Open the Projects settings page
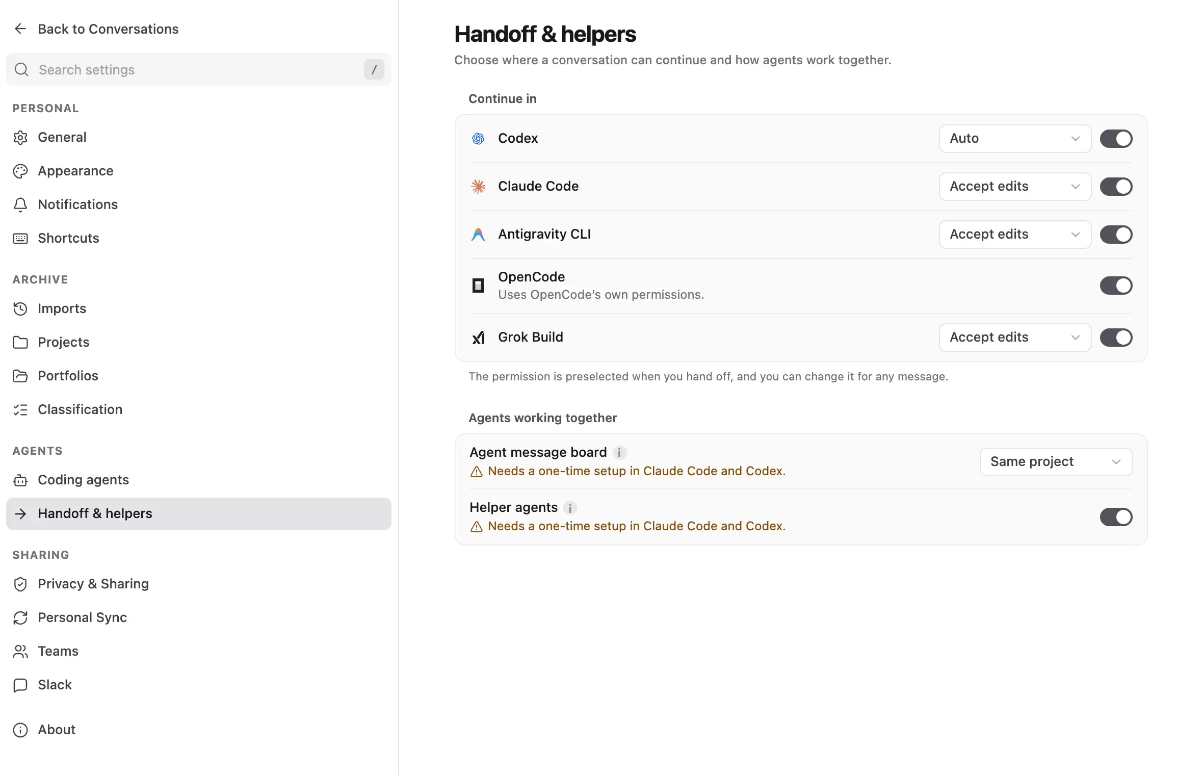 click(x=199, y=343)
